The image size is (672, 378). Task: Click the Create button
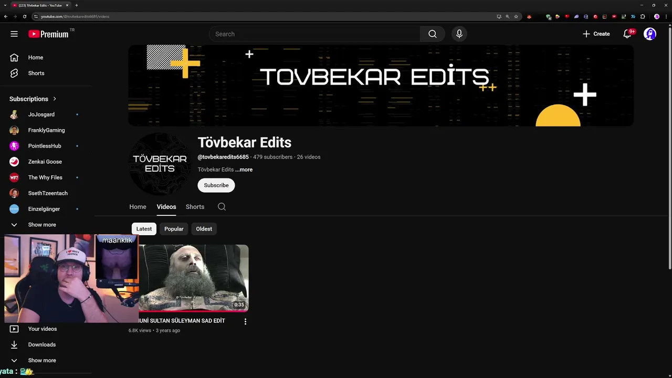(x=596, y=34)
